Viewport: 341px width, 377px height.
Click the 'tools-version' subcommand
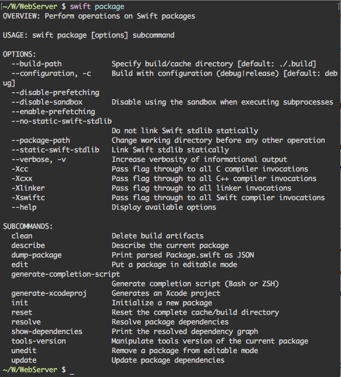pyautogui.click(x=38, y=341)
